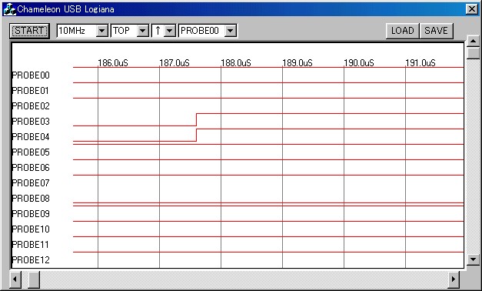Click the horizontal scrollbar thumb
Screen dimensions: 482x291
click(34, 279)
